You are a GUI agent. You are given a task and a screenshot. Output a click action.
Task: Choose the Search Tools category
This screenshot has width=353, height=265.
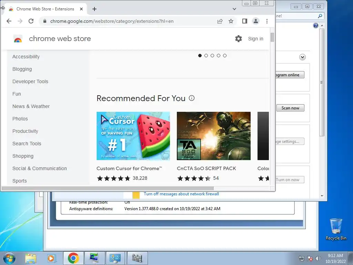(27, 144)
